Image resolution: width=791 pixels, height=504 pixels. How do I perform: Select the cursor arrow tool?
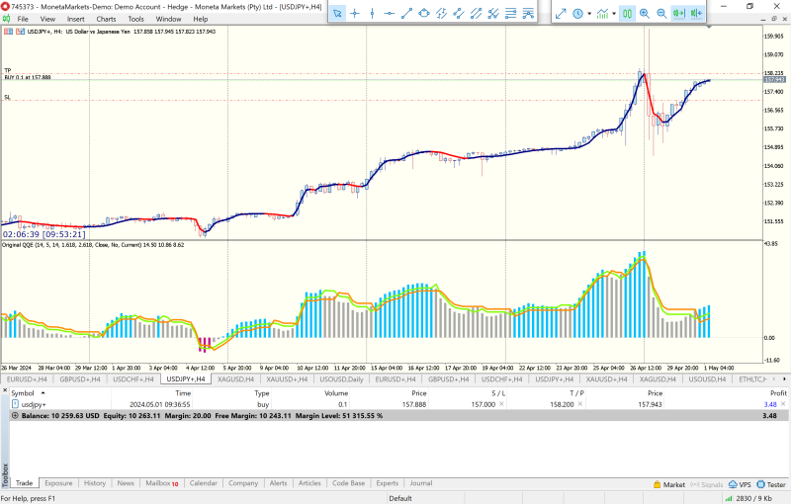[x=337, y=14]
